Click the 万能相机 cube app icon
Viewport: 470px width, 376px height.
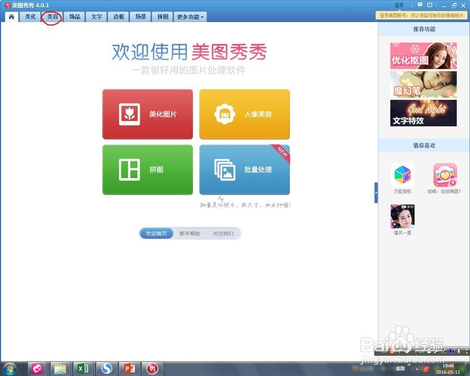[403, 175]
